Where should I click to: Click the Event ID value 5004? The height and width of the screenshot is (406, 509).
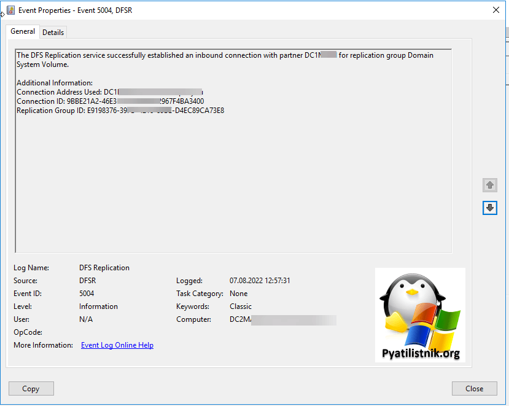click(87, 294)
